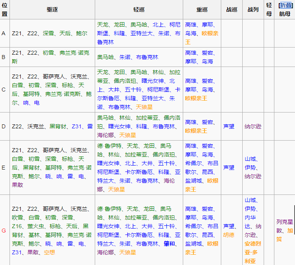Image resolution: width=295 pixels, height=265 pixels.
Task: Click the 轻巡 column header
Action: click(139, 10)
